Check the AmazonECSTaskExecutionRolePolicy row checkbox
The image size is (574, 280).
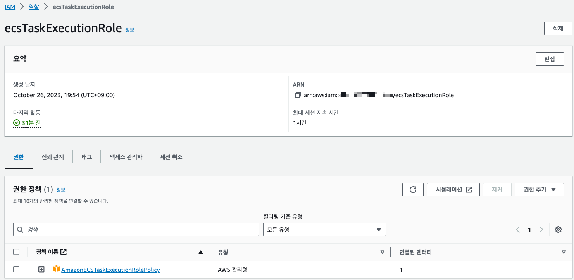click(16, 270)
